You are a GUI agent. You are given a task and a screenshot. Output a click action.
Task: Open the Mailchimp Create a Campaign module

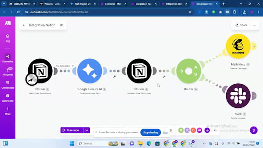[238, 46]
